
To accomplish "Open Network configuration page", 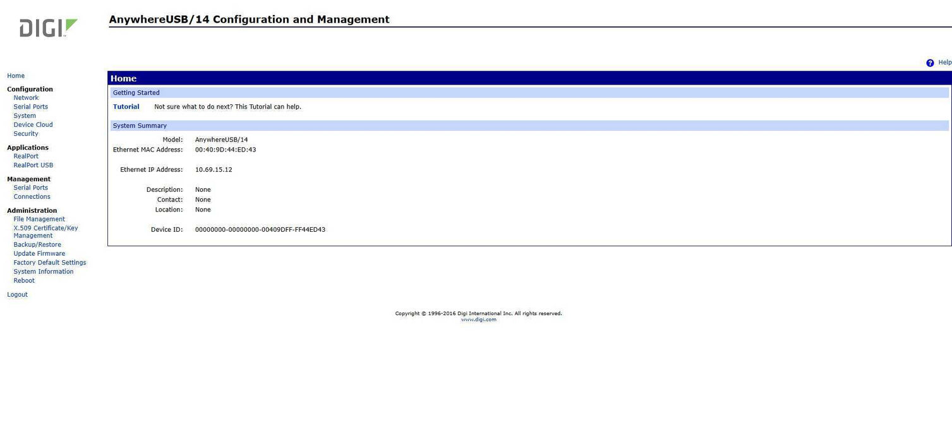I will tap(26, 98).
